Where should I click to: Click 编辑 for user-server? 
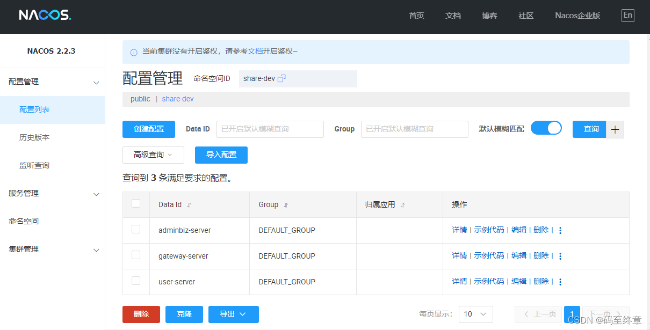point(519,281)
